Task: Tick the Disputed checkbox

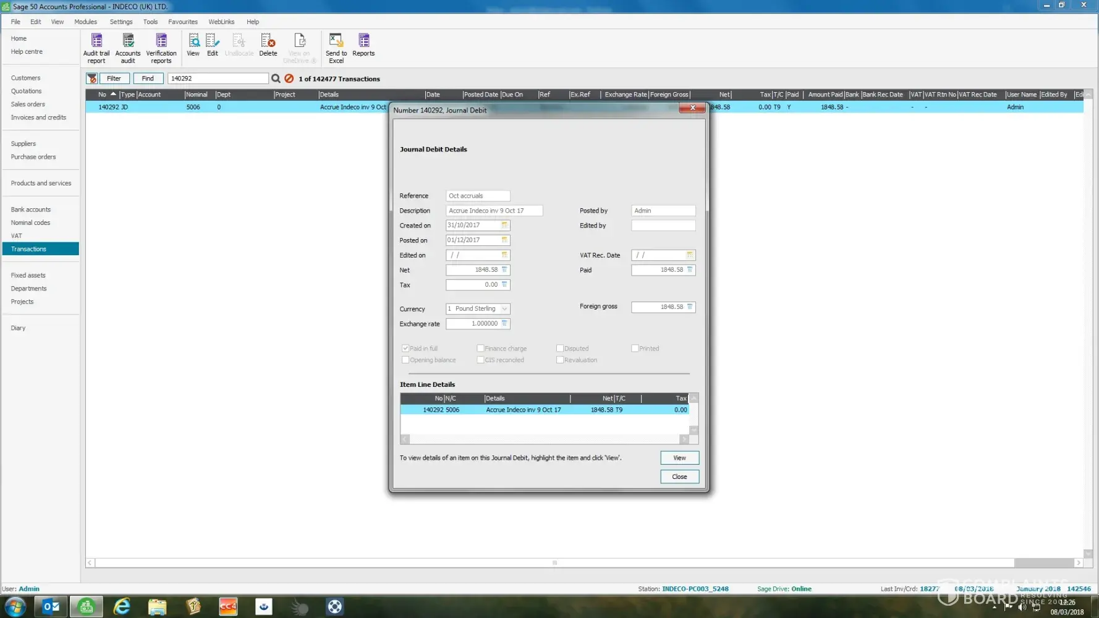Action: pos(560,349)
